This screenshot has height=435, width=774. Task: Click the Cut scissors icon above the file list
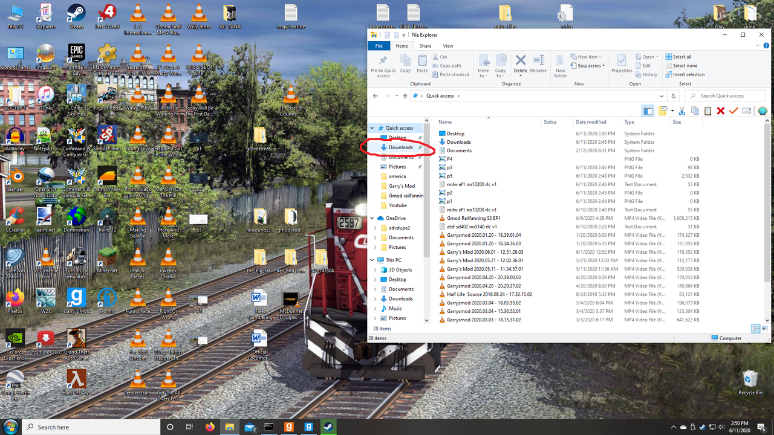[x=681, y=111]
